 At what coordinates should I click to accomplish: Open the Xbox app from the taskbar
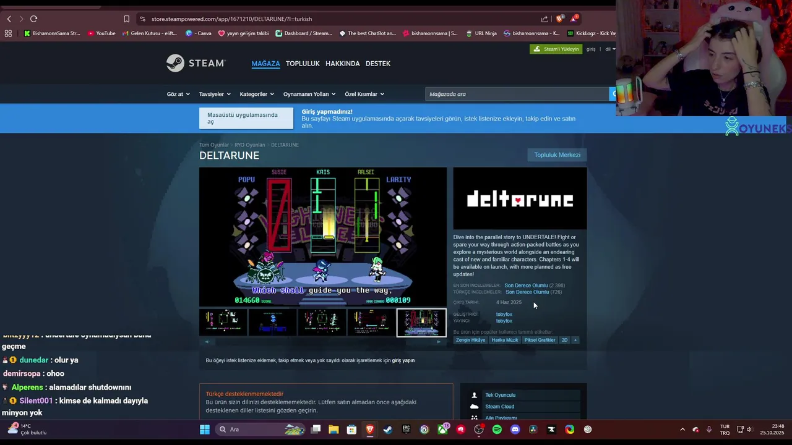point(442,430)
